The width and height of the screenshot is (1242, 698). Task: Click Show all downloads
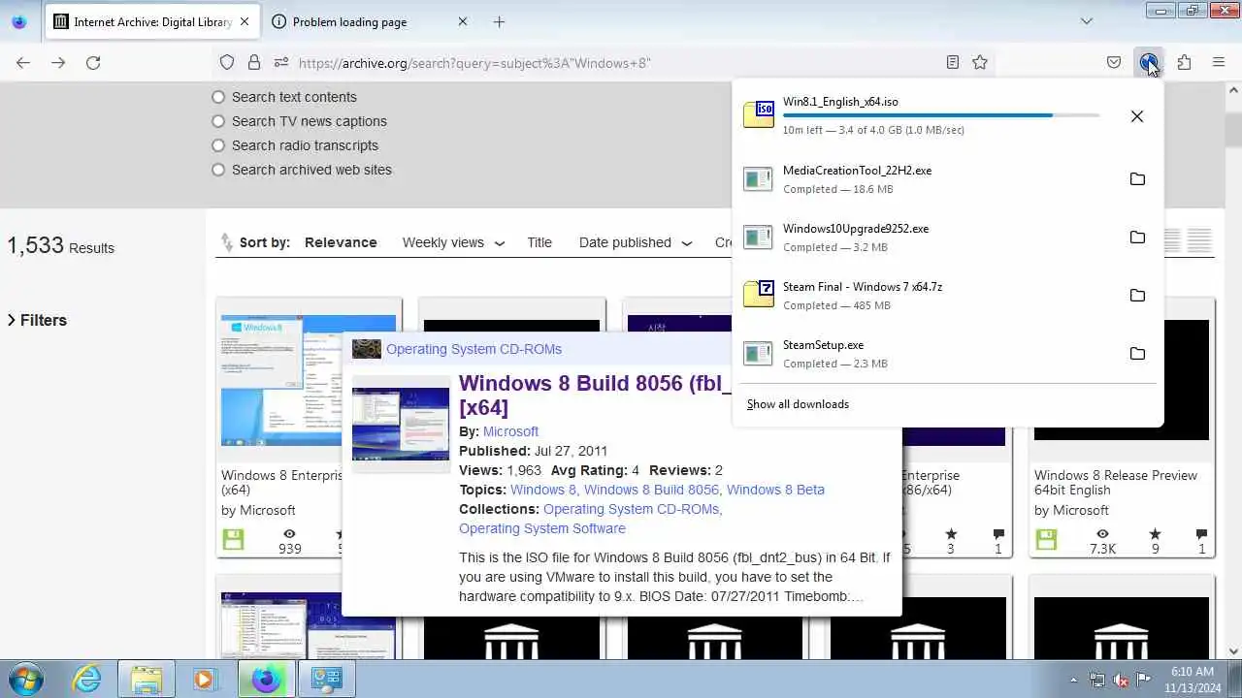(798, 404)
